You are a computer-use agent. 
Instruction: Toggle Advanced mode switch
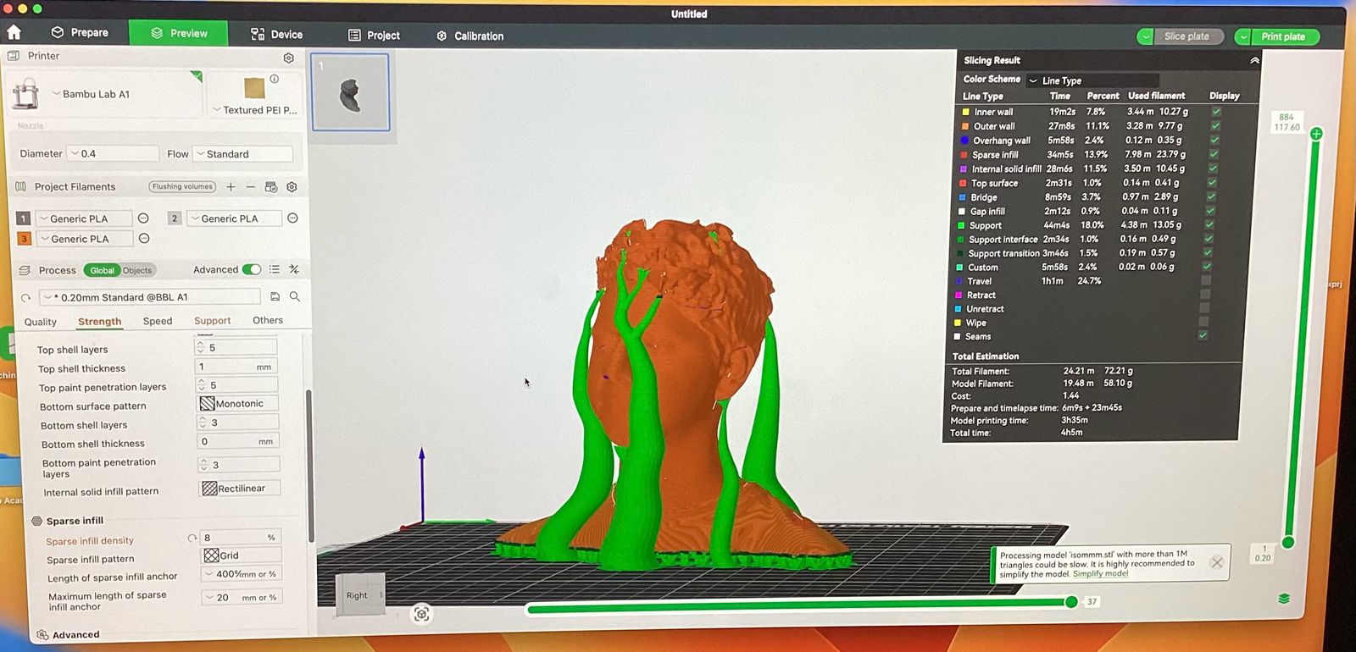coord(252,269)
